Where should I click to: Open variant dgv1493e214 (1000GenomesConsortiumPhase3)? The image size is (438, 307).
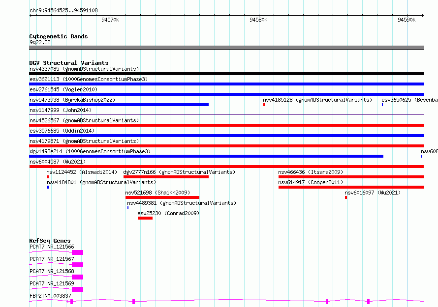pyautogui.click(x=90, y=151)
